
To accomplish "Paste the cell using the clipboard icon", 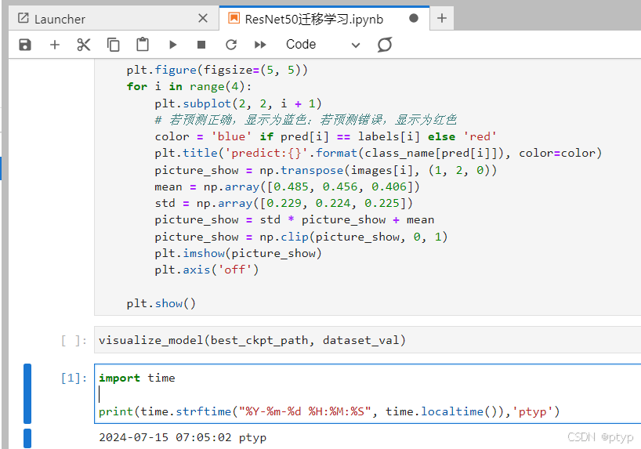I will point(142,45).
